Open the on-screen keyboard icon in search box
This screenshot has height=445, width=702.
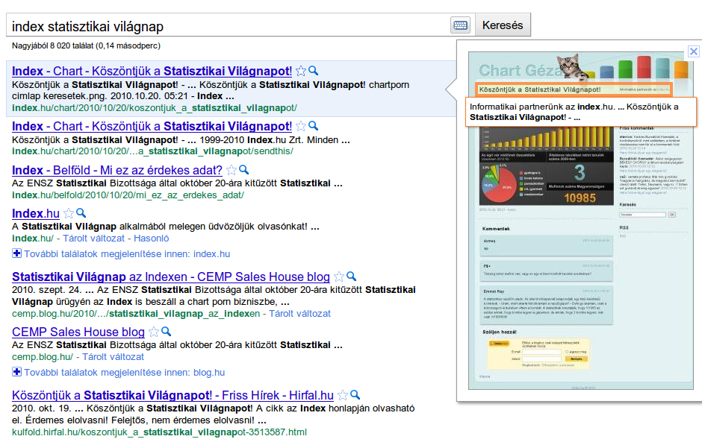(460, 25)
